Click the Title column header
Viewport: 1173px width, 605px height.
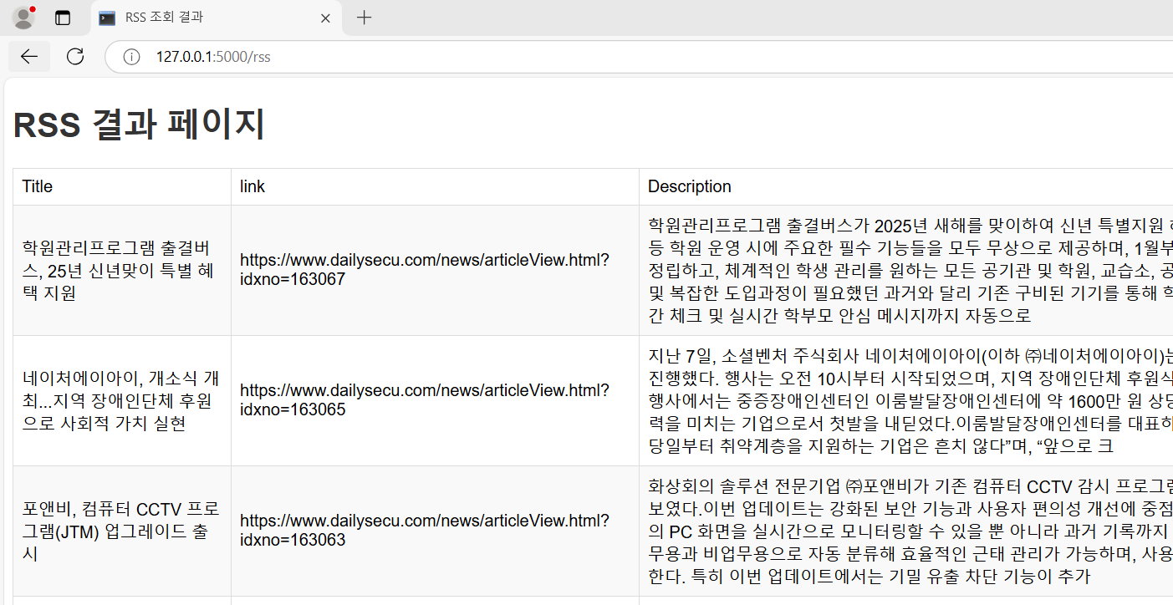tap(122, 186)
